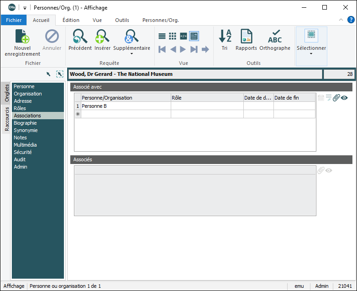The width and height of the screenshot is (357, 291).
Task: Click the Insérer search icon
Action: [102, 37]
